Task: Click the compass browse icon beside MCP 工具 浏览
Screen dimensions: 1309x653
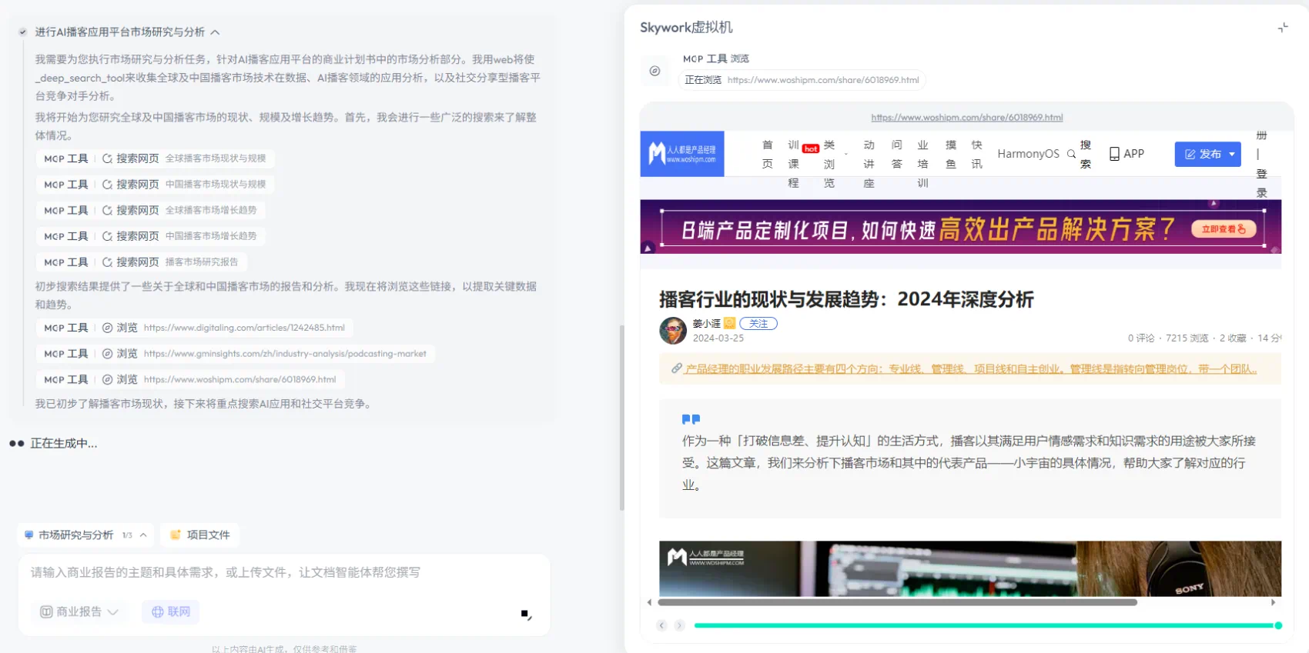Action: pyautogui.click(x=654, y=71)
